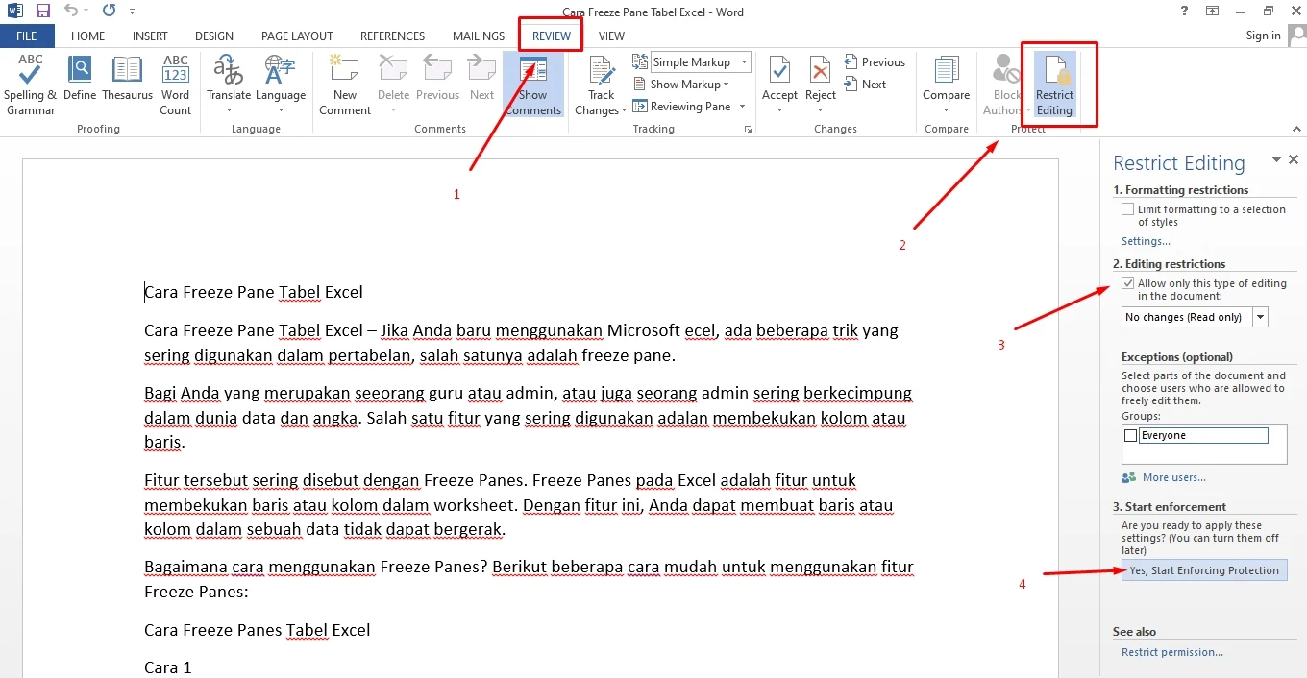
Task: Switch to the VIEW tab
Action: click(x=611, y=36)
